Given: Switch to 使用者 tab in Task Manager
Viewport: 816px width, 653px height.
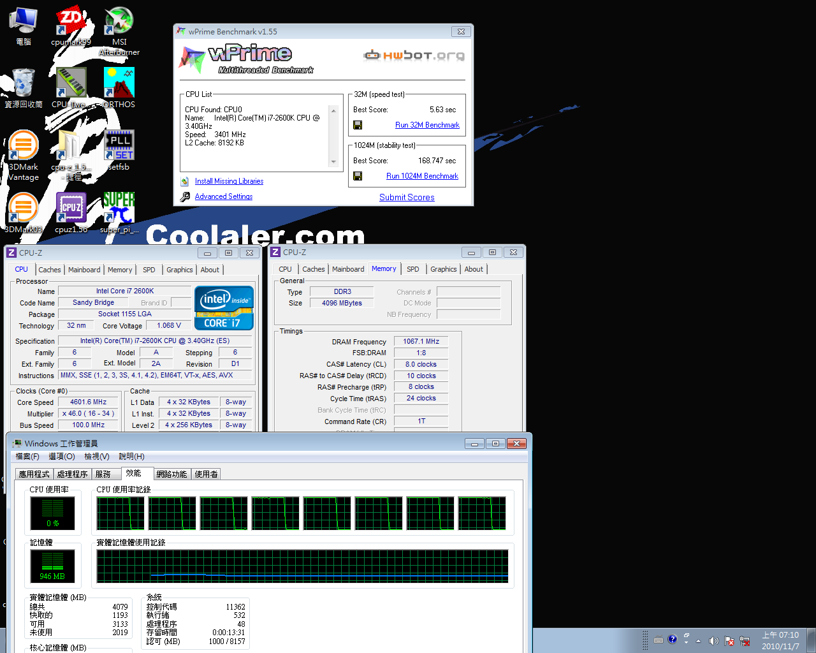Looking at the screenshot, I should point(207,474).
